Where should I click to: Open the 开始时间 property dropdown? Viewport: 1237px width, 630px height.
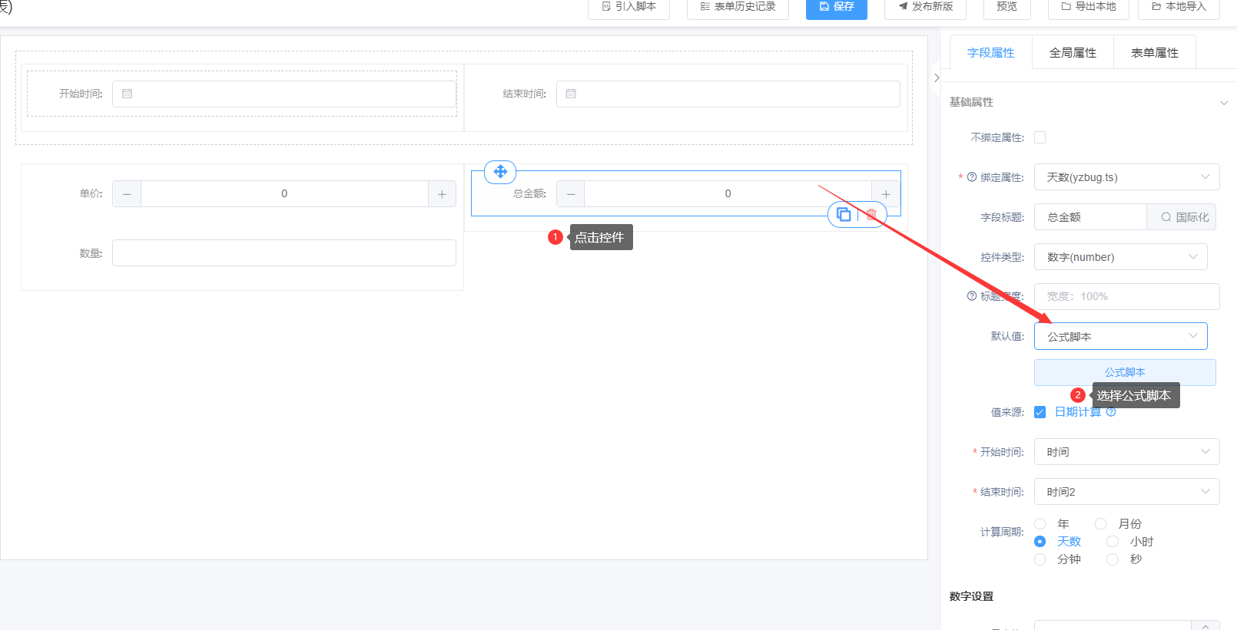click(x=1126, y=452)
